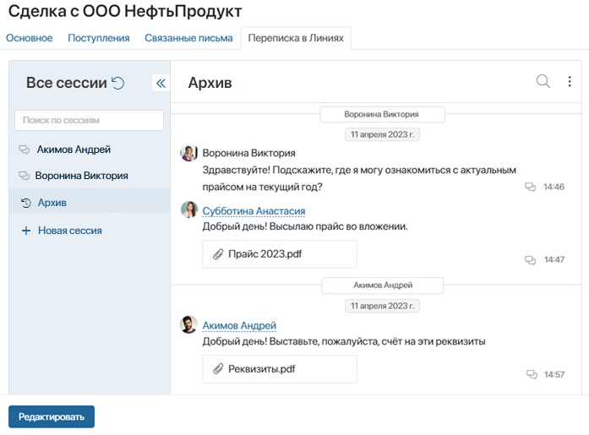
Task: Click Акимов Андрей's avatar in the chat
Action: coord(189,324)
